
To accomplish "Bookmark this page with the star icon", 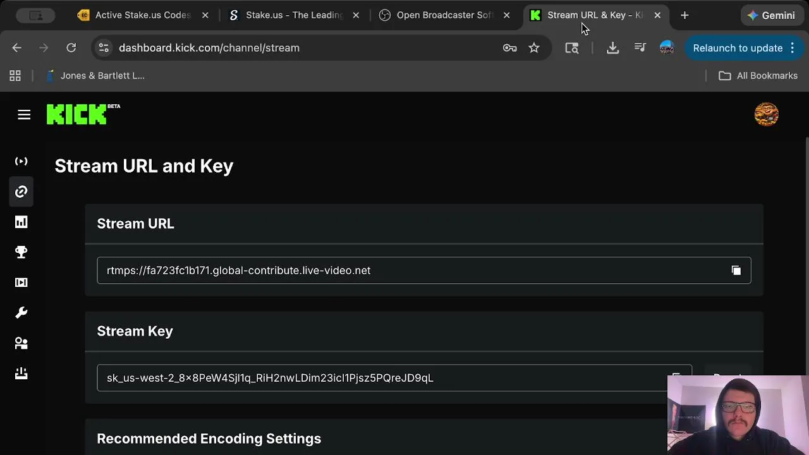I will click(x=534, y=48).
